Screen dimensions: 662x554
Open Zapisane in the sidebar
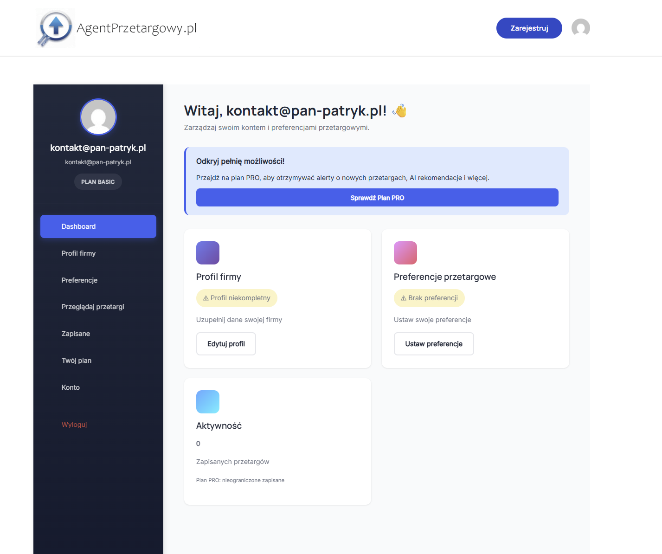click(76, 334)
